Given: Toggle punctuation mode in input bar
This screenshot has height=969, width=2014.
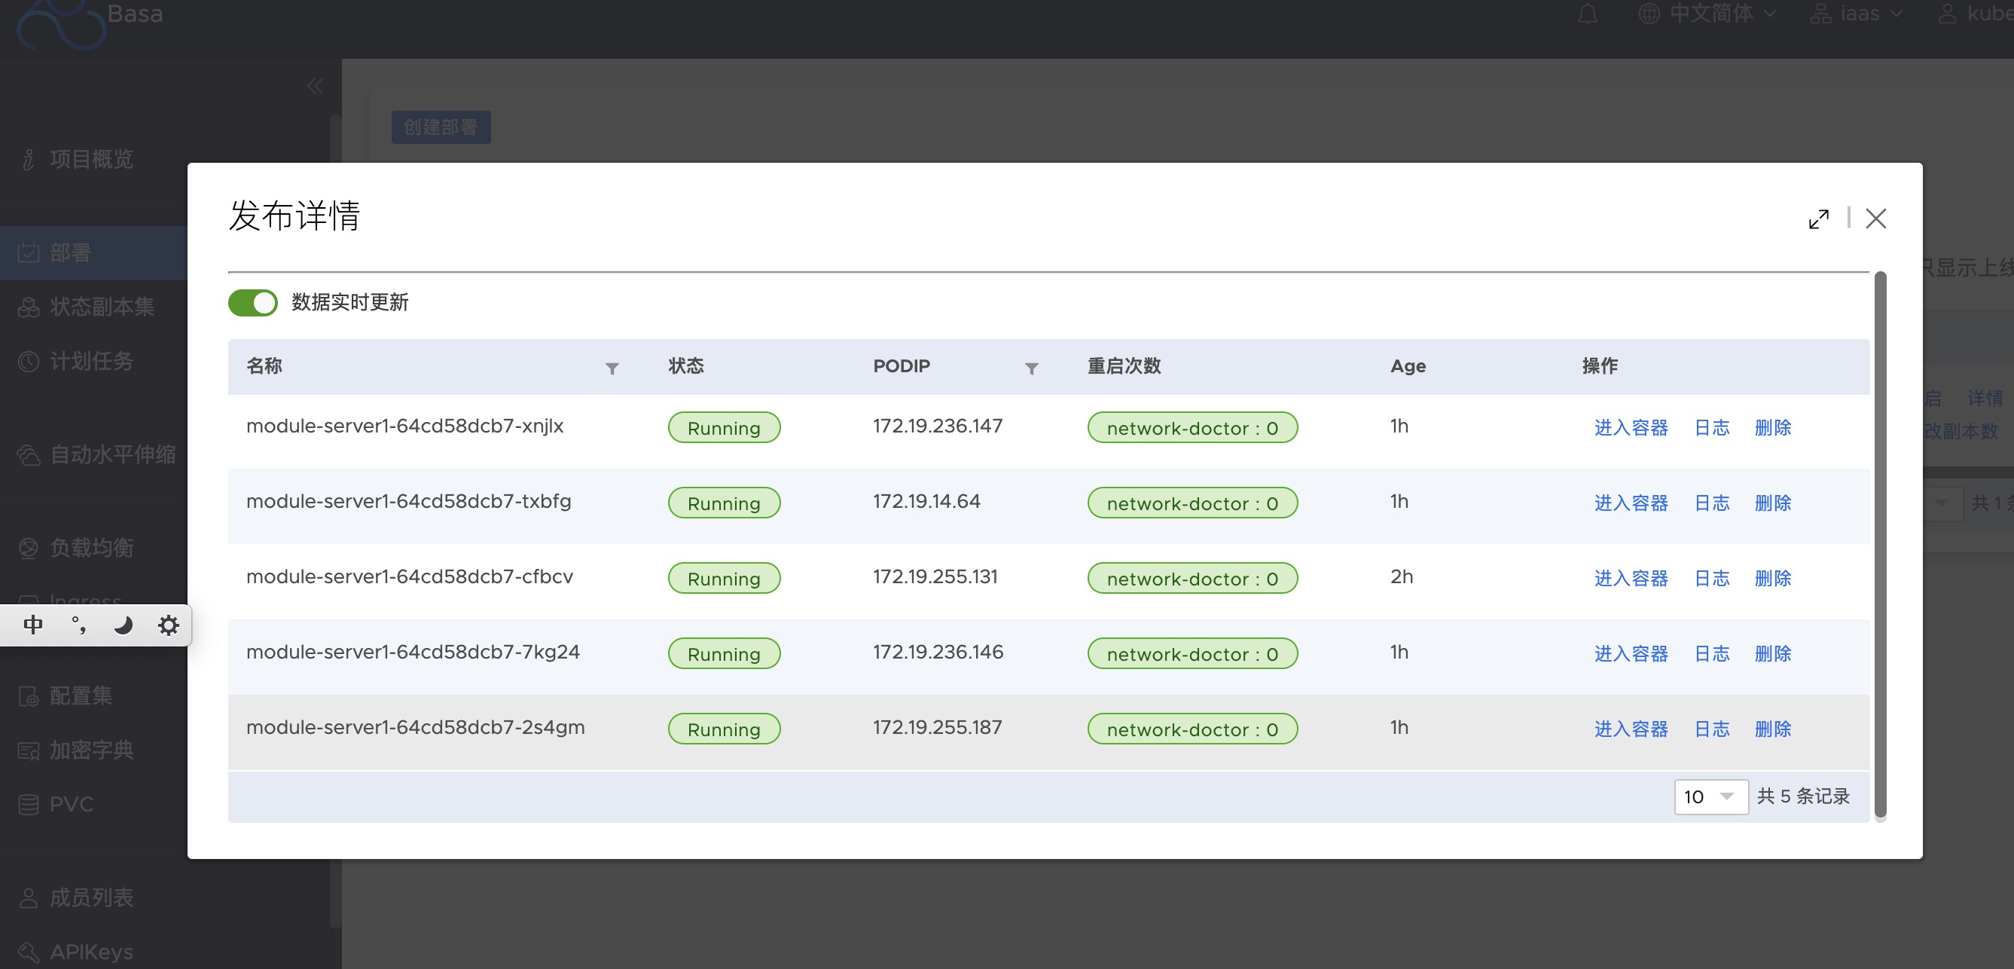Looking at the screenshot, I should (78, 625).
